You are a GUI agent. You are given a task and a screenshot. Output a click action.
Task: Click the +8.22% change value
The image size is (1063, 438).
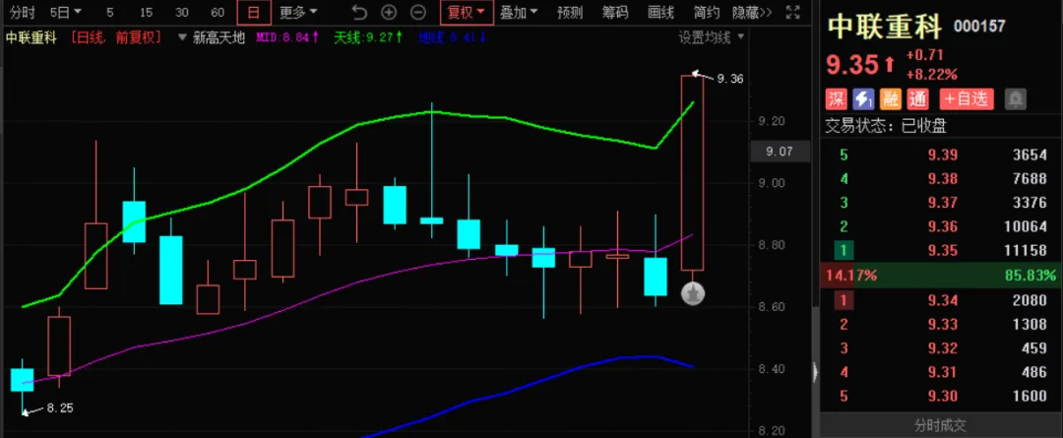(x=931, y=74)
